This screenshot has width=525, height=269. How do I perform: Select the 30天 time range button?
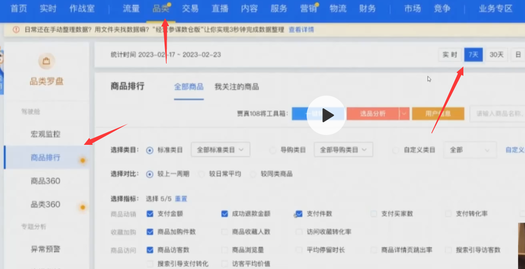point(496,55)
